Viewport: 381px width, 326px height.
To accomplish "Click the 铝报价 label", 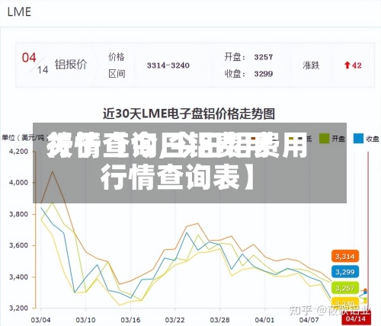I will point(71,64).
